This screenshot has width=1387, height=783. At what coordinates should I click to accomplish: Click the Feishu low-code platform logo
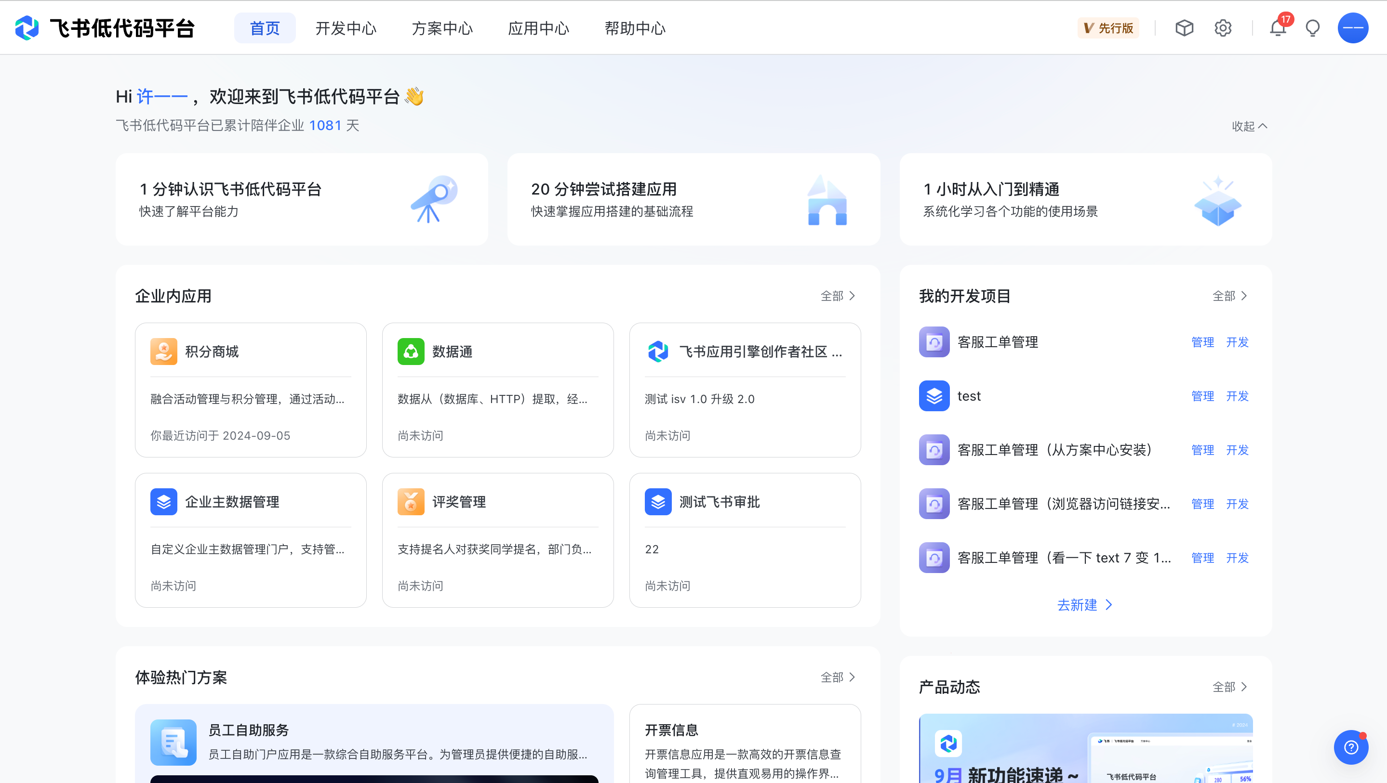[105, 28]
